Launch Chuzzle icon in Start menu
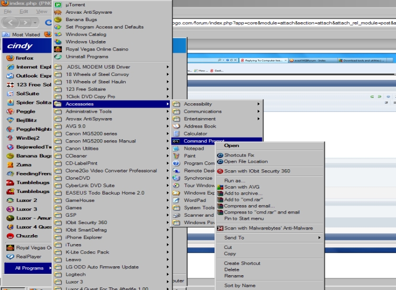Viewport: 396px width, 290px height. [x=10, y=236]
